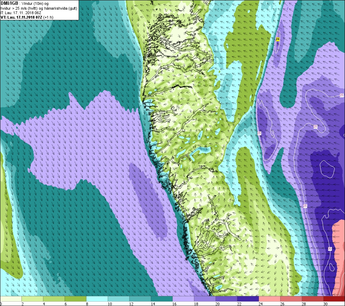The width and height of the screenshot is (345, 306).
Task: Click the scale tick label 26 on the bar
Action: point(282,304)
